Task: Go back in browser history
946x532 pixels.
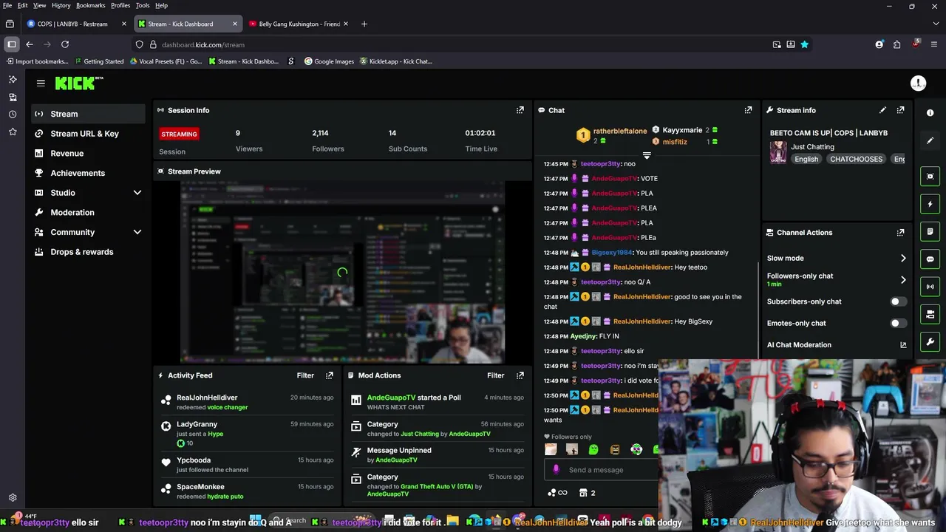Action: [x=30, y=44]
